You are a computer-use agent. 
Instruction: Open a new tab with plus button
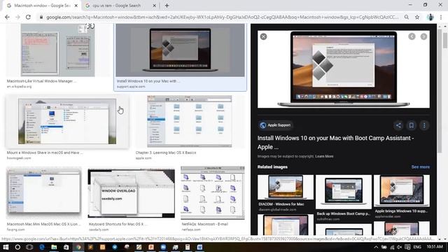click(x=167, y=6)
